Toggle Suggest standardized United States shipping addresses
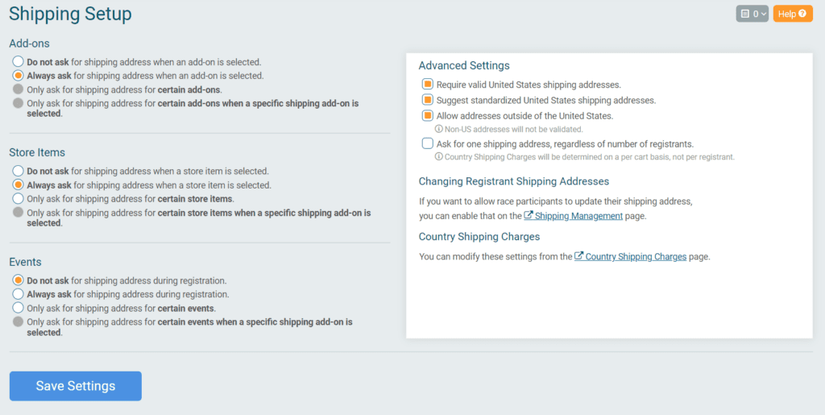 coord(427,99)
